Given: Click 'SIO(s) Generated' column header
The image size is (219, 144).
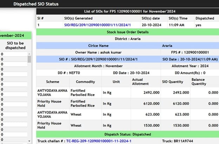Looking at the screenshot, I should click(78, 18).
